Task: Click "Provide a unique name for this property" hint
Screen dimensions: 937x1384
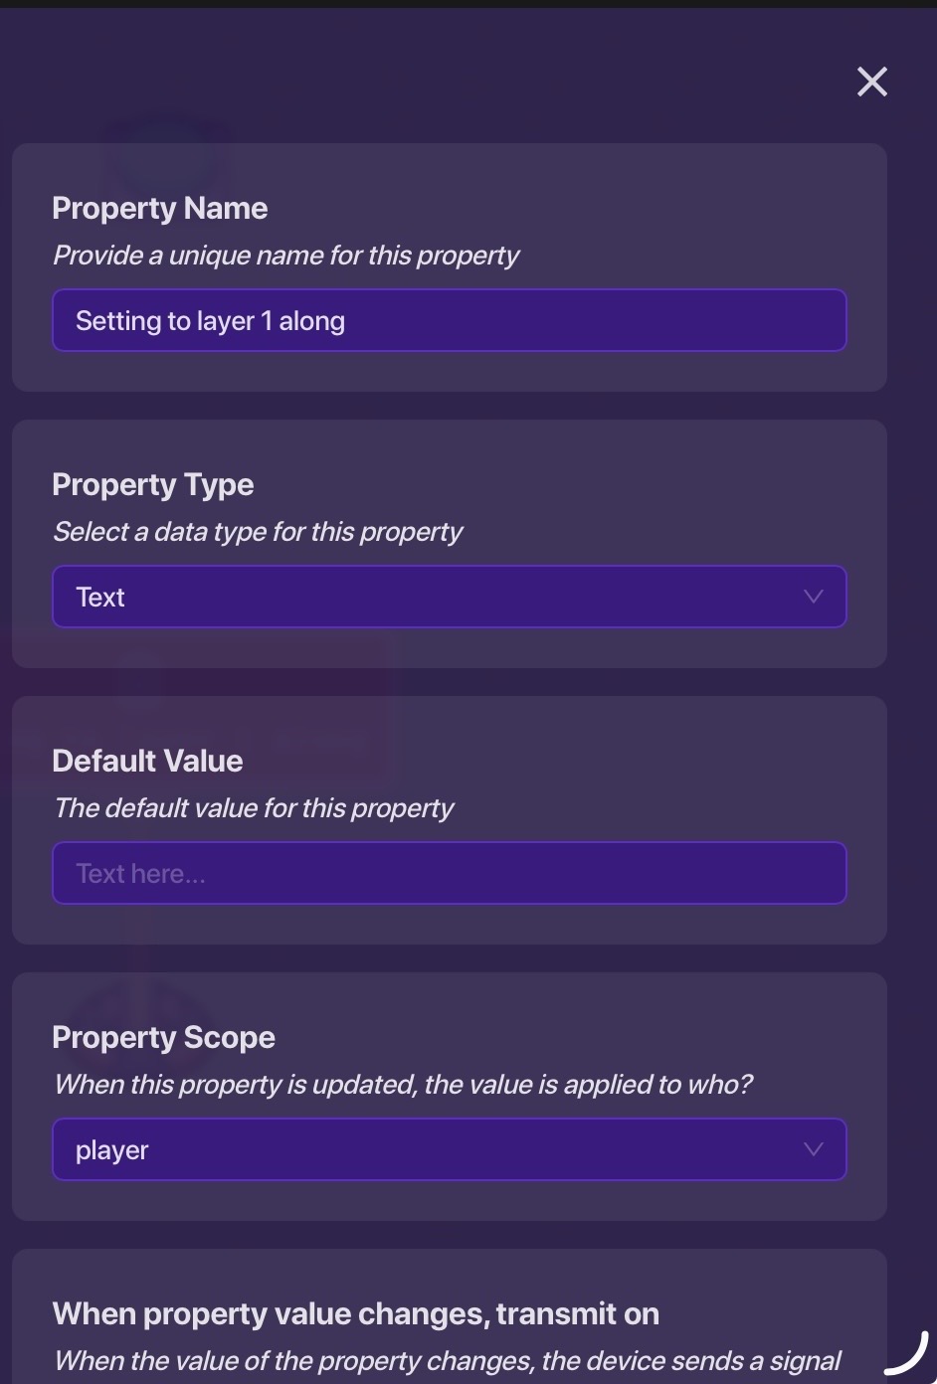Action: (x=286, y=256)
